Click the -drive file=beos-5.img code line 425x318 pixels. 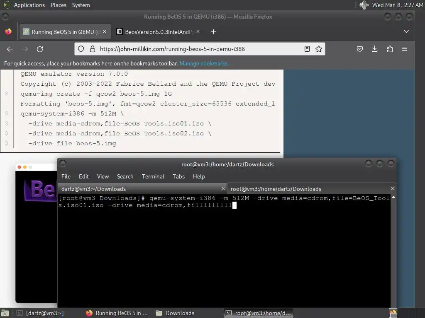[72, 144]
